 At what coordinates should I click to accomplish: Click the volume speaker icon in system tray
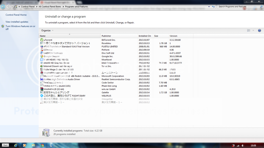tap(243, 145)
